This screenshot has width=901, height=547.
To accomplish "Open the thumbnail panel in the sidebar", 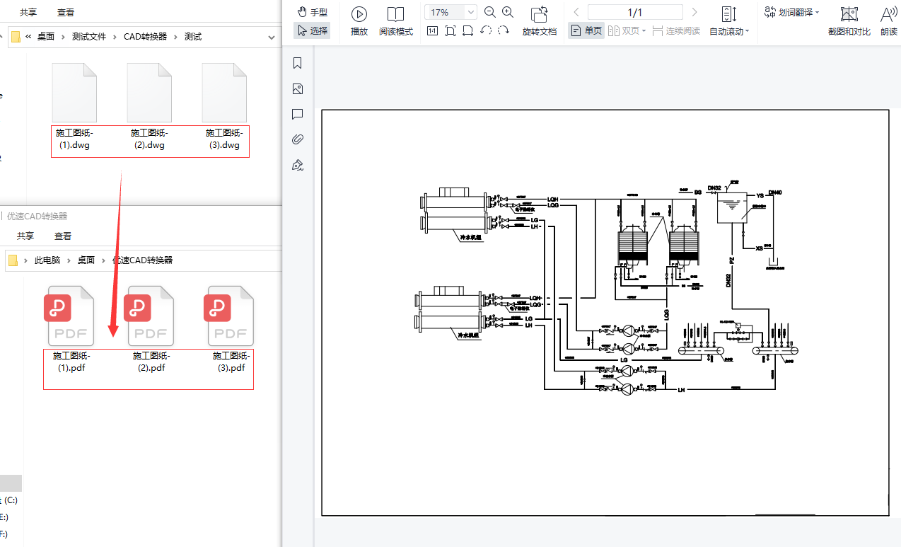I will tap(298, 89).
